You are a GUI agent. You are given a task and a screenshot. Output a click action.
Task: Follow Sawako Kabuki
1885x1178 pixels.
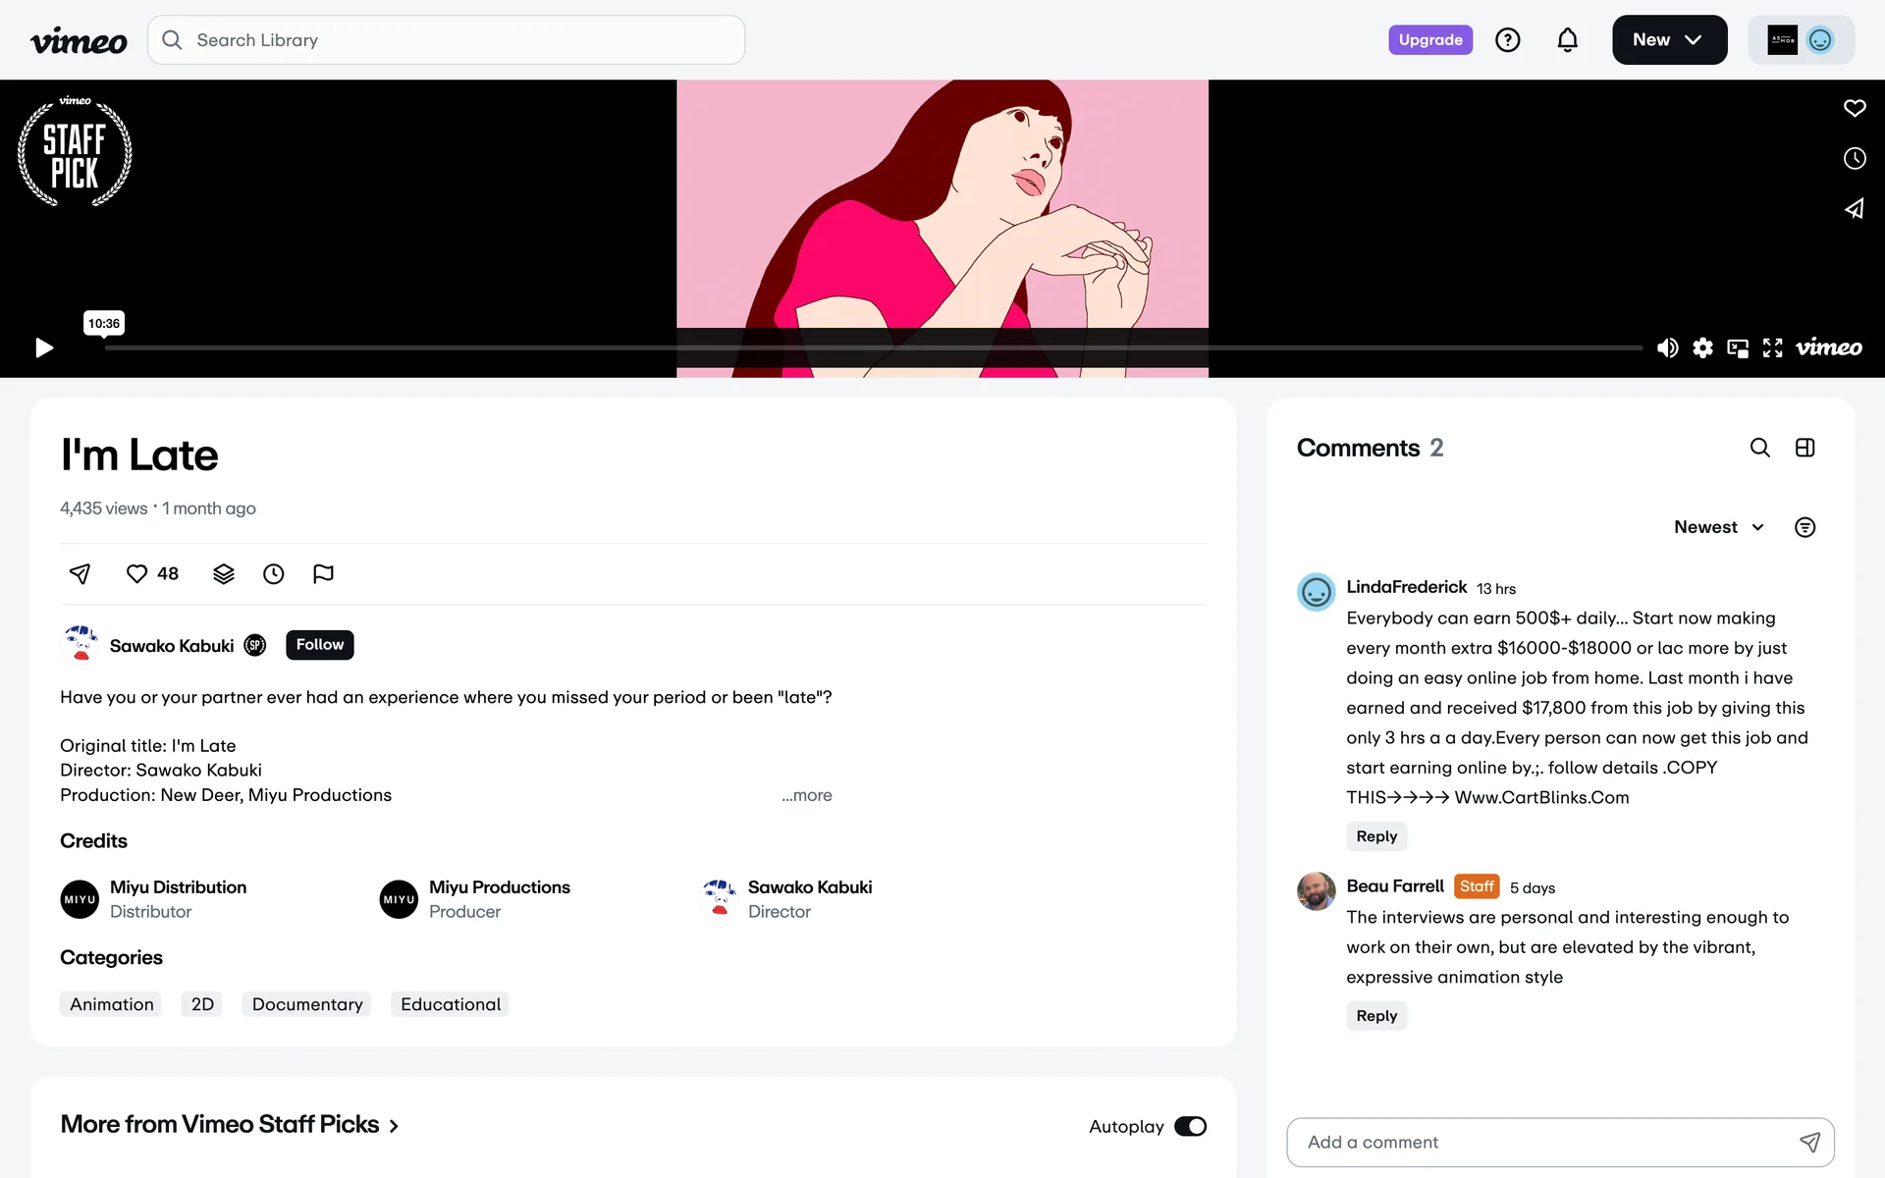coord(319,645)
